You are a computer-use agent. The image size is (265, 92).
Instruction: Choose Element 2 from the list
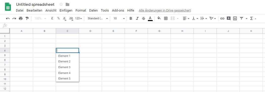67,61
